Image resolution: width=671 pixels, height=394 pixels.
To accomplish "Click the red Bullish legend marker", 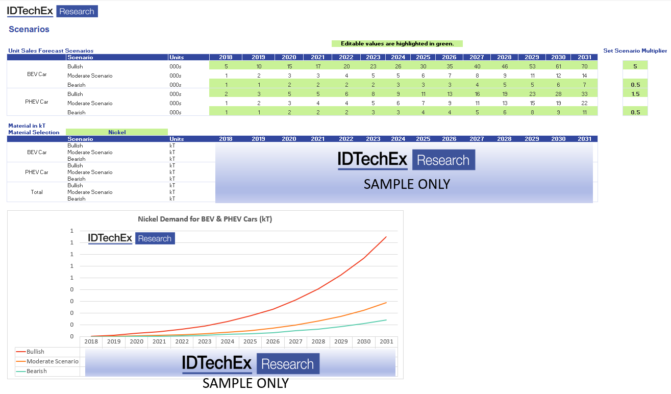I will tap(21, 352).
